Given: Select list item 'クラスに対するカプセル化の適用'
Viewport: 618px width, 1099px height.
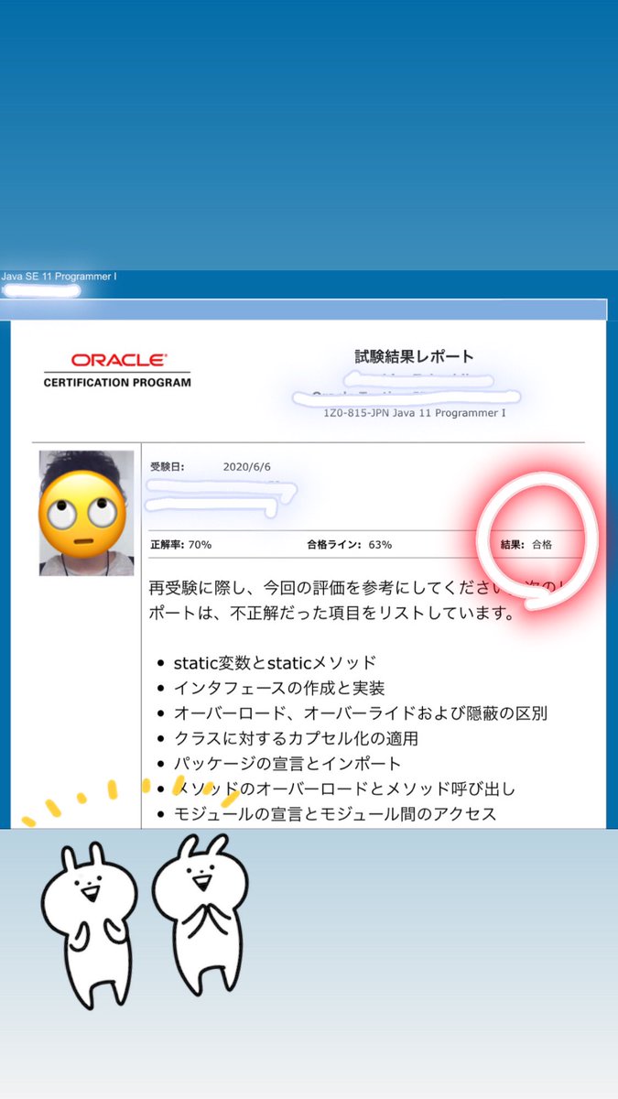Looking at the screenshot, I should 296,738.
